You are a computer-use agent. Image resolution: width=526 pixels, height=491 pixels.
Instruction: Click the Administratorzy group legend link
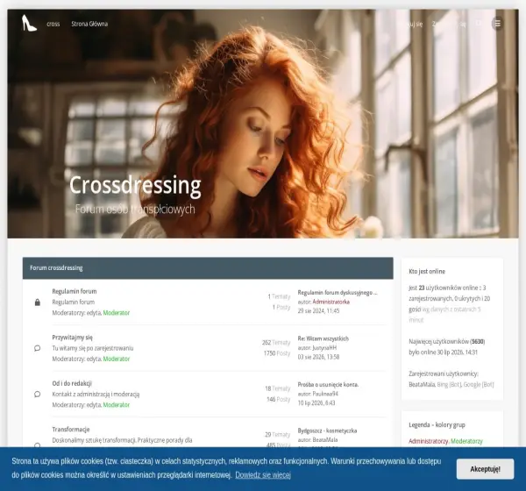428,441
